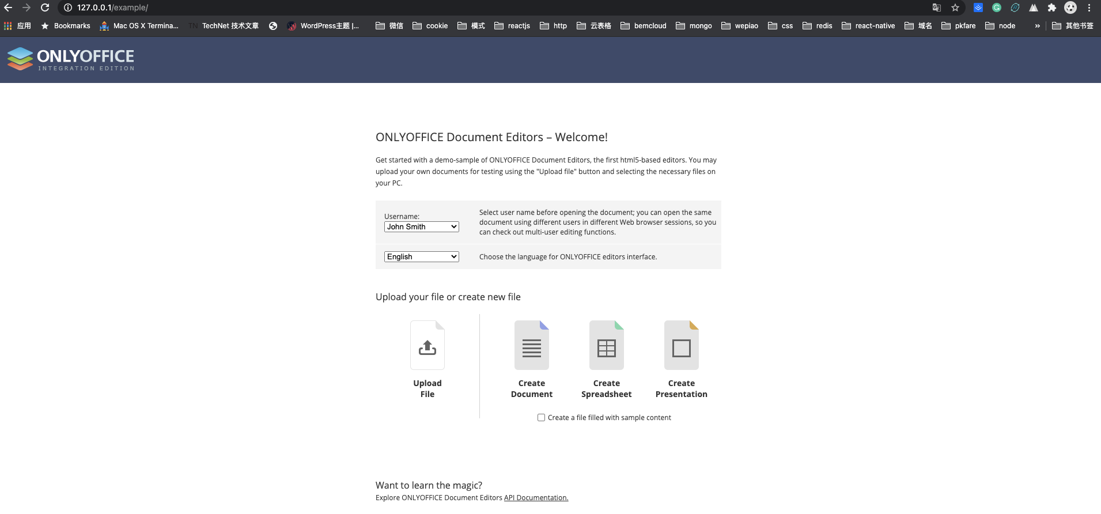Image resolution: width=1101 pixels, height=514 pixels.
Task: Click the Create Presentation icon
Action: pyautogui.click(x=682, y=345)
